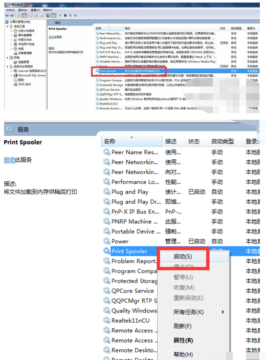This screenshot has width=265, height=360.
Task: Click the 启动 link in the Computer Management window
Action: [51, 37]
